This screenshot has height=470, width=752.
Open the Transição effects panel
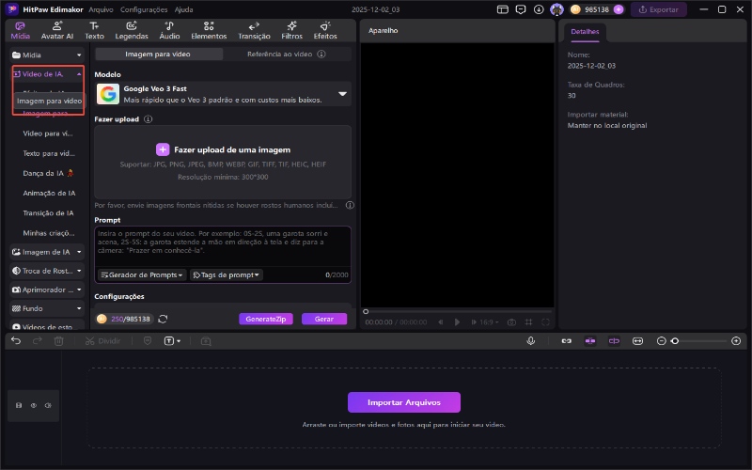254,30
